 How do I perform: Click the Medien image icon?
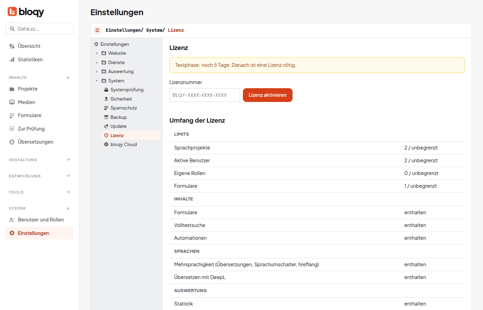pyautogui.click(x=12, y=102)
